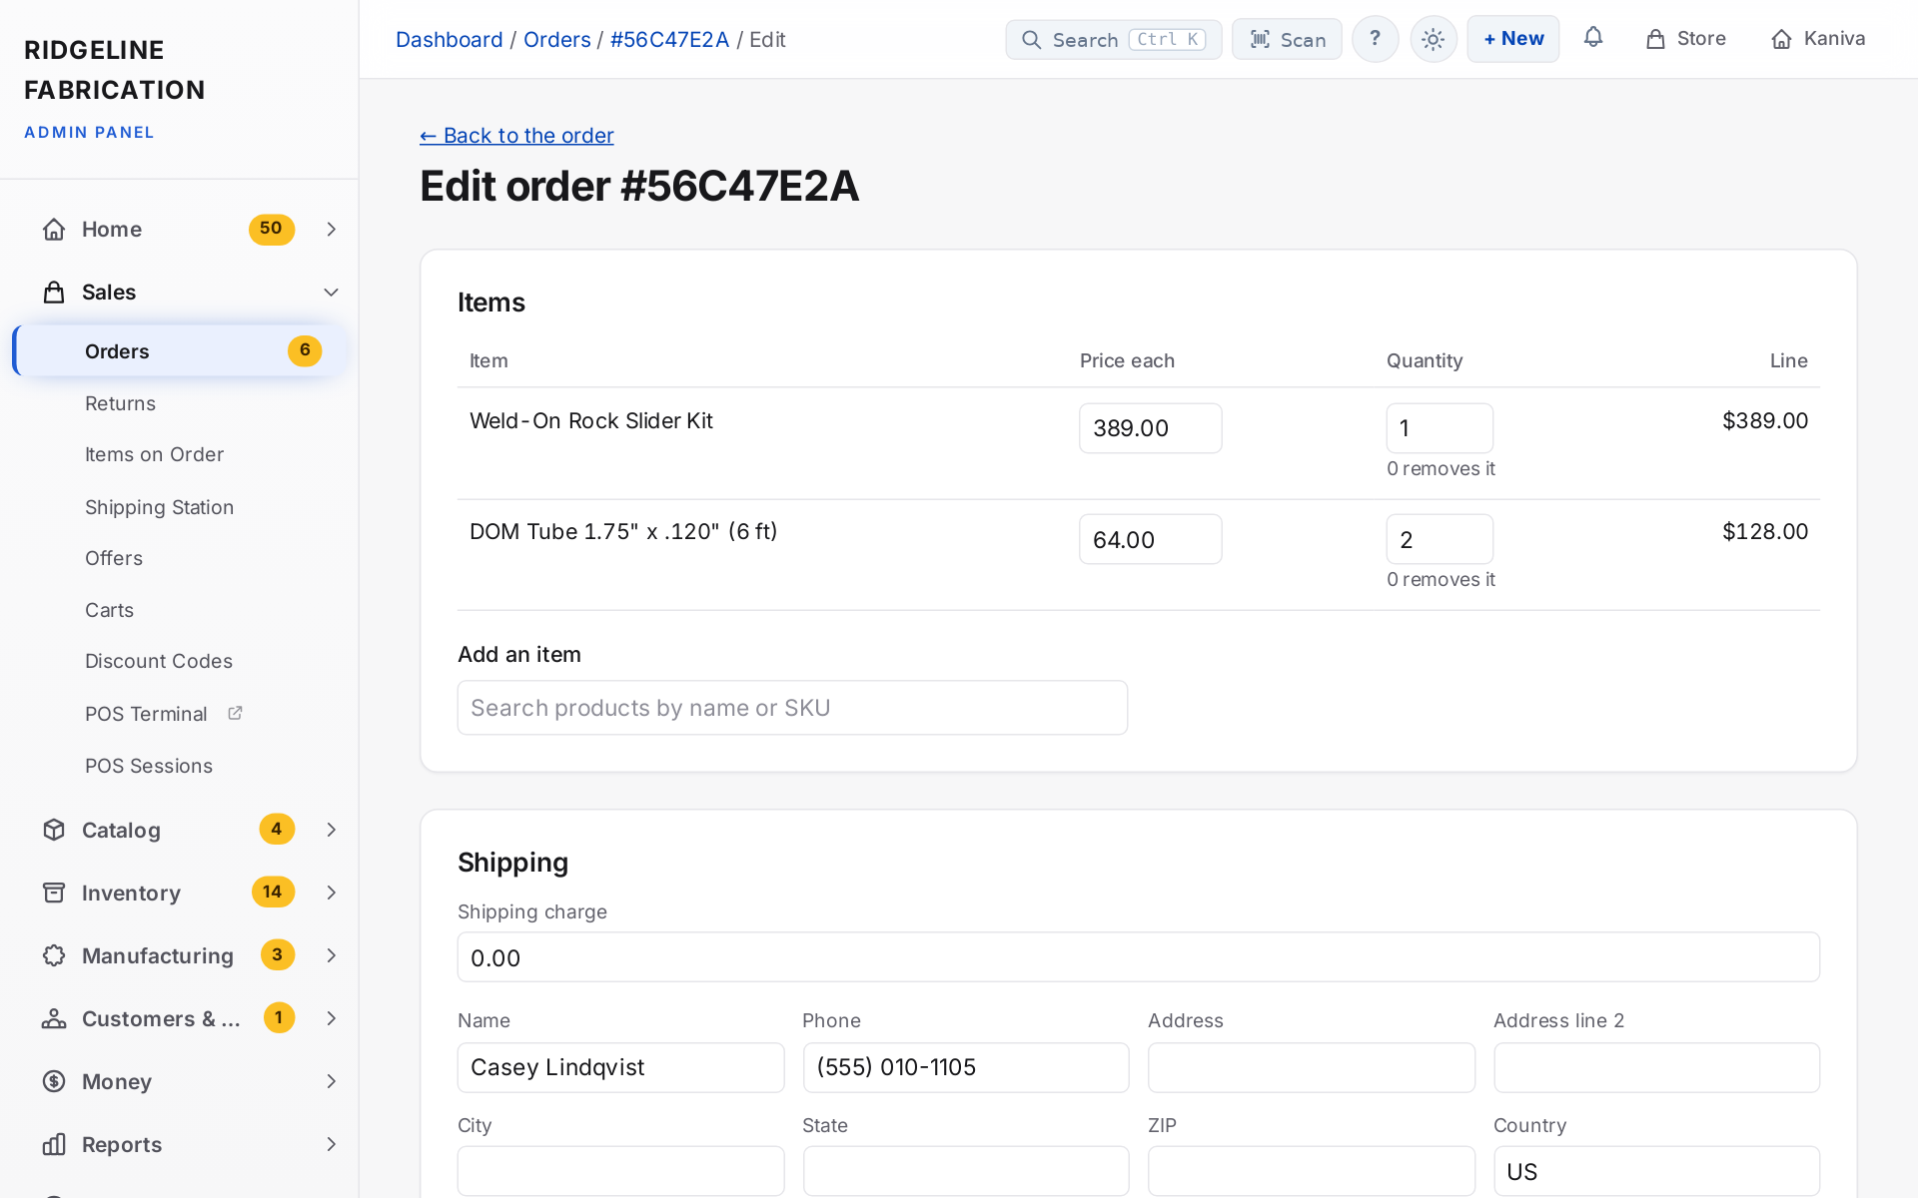Expand the Money section chevron
1918x1198 pixels.
coord(331,1081)
